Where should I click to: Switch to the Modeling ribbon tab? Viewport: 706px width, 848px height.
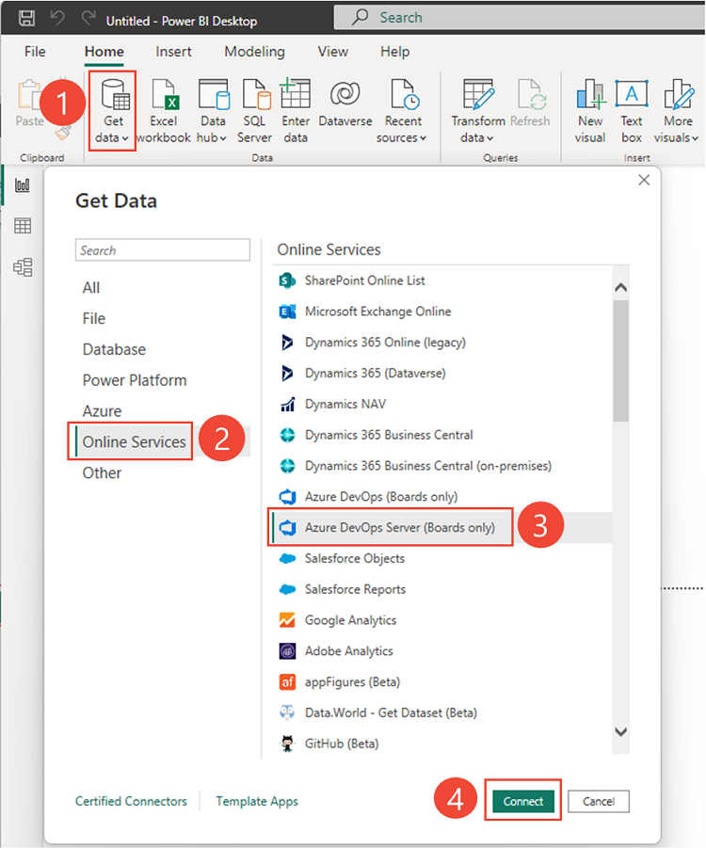tap(254, 52)
